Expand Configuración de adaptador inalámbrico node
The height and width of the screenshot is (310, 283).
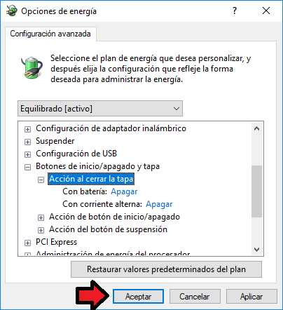[x=27, y=129]
